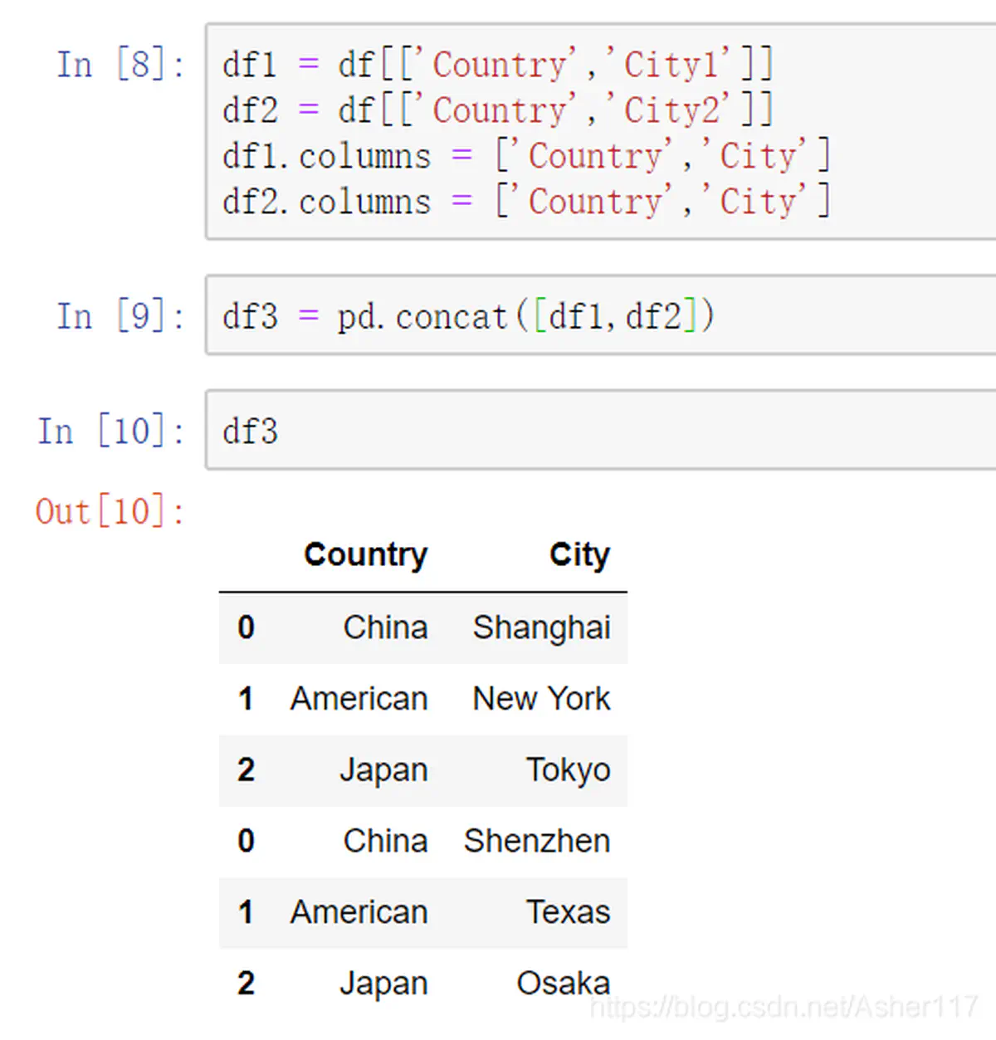Select the In [8] prompt label
The height and width of the screenshot is (1040, 996).
pos(120,65)
